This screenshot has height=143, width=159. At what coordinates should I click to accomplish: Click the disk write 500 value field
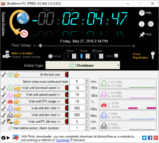tap(77, 108)
